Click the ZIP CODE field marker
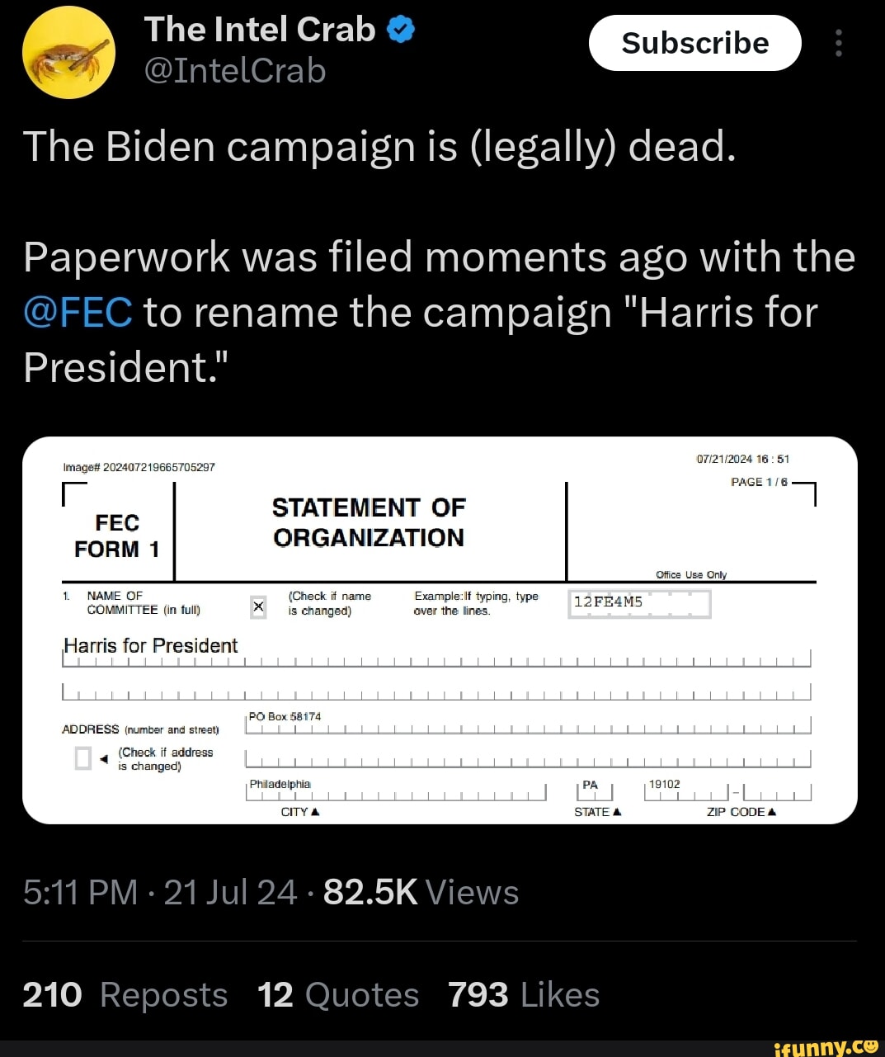The height and width of the screenshot is (1057, 885). pyautogui.click(x=772, y=811)
